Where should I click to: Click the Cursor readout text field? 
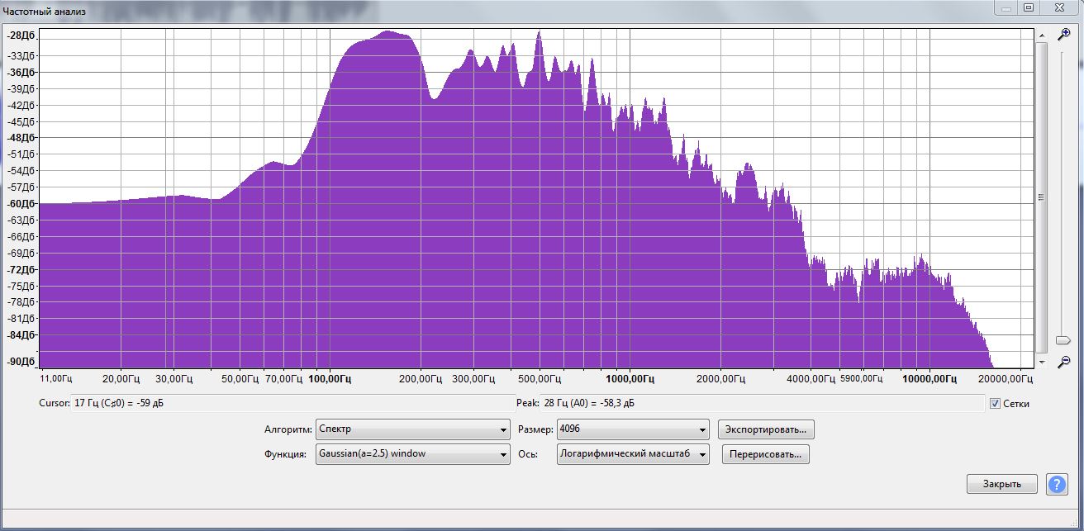[275, 403]
